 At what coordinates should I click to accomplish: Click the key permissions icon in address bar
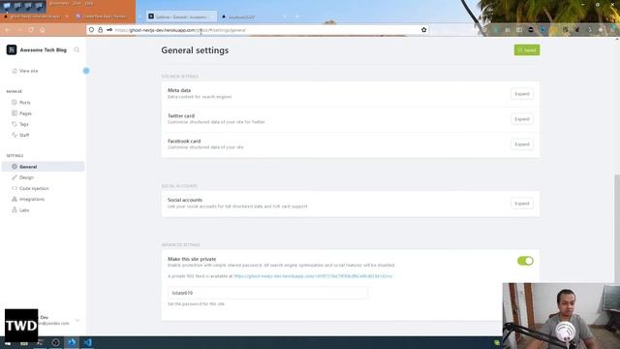109,30
